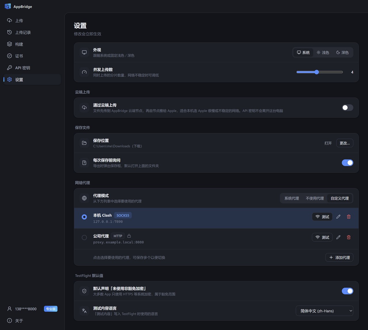Turn off the 默认声明「未使用非豁免加密」 toggle
Image resolution: width=368 pixels, height=330 pixels.
point(347,291)
